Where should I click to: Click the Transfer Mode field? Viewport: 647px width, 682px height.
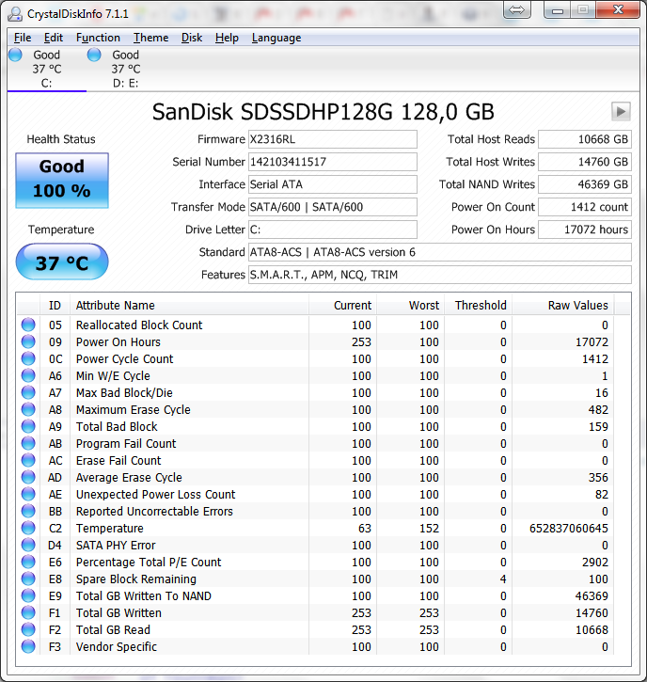point(333,207)
